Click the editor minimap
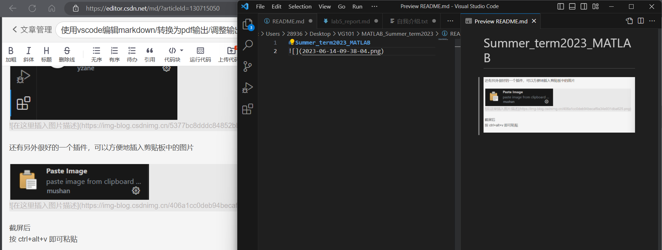 [443, 40]
